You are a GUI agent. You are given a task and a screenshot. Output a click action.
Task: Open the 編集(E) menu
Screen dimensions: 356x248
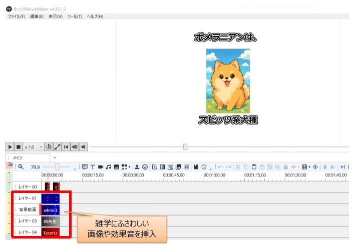(x=37, y=16)
